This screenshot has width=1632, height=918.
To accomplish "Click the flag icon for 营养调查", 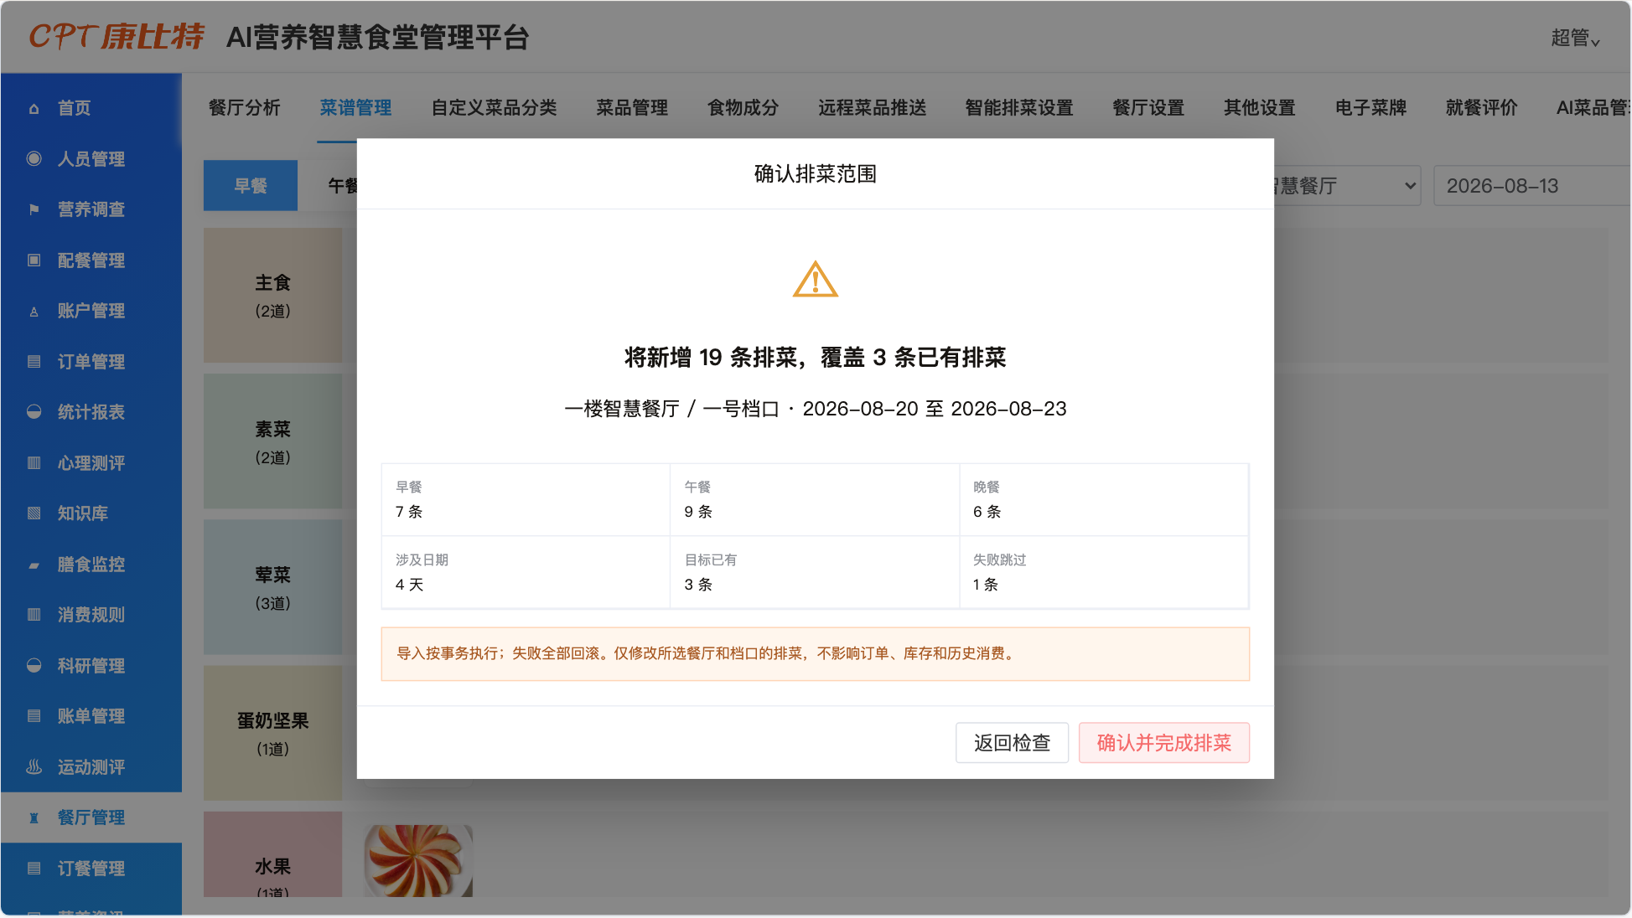I will point(34,209).
